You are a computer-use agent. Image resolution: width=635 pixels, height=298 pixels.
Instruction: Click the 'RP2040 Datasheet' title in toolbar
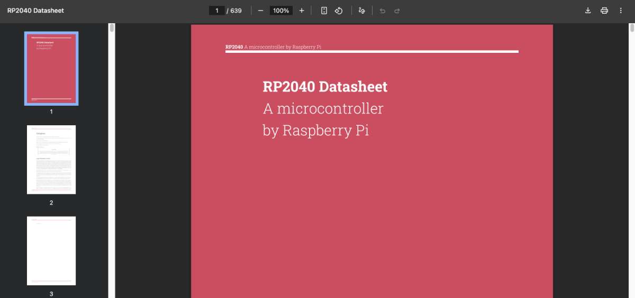coord(35,11)
